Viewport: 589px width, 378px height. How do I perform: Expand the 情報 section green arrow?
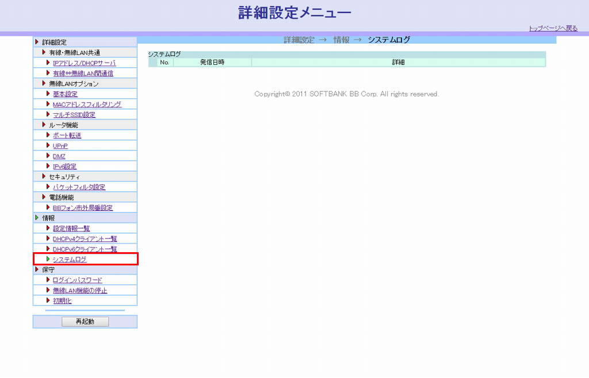tap(37, 218)
